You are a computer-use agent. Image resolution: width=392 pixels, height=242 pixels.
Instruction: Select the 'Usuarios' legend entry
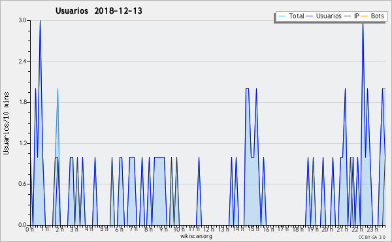point(323,16)
